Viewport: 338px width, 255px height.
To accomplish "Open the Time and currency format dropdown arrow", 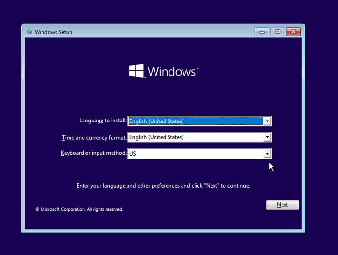I will click(x=268, y=137).
